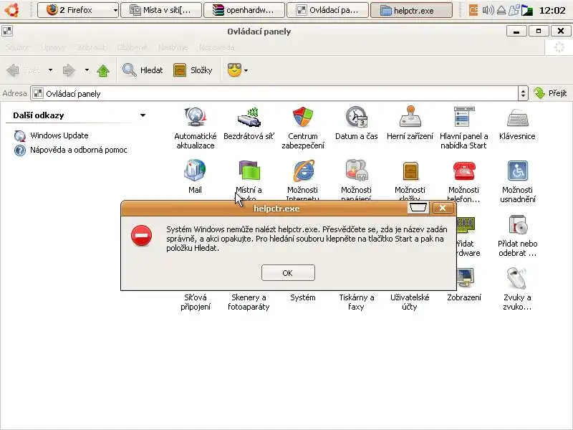Open Automatické aktualizace control panel icon
The height and width of the screenshot is (430, 573).
pyautogui.click(x=195, y=128)
